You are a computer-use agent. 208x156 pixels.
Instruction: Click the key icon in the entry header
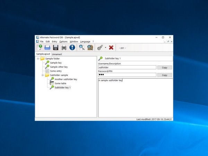pos(101,58)
